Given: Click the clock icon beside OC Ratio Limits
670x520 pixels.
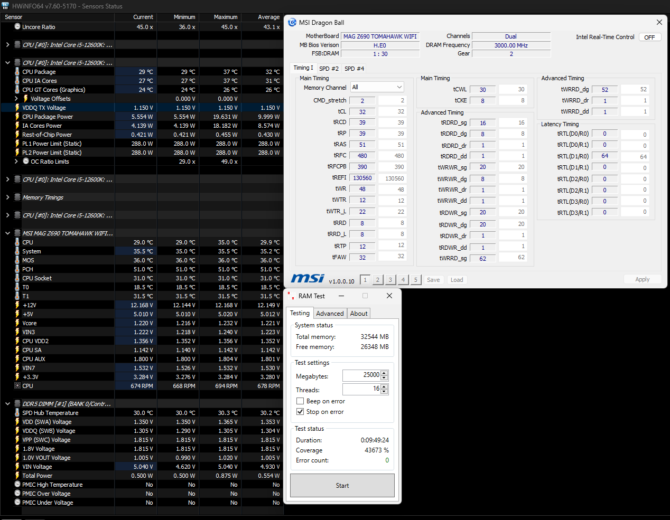Looking at the screenshot, I should 26,161.
